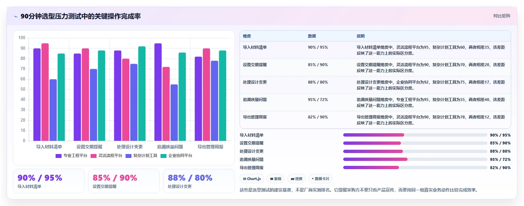Click 复杂计划工具 bar in 追溯质量问题 group
Image resolution: width=524 pixels, height=206 pixels.
coord(174,113)
